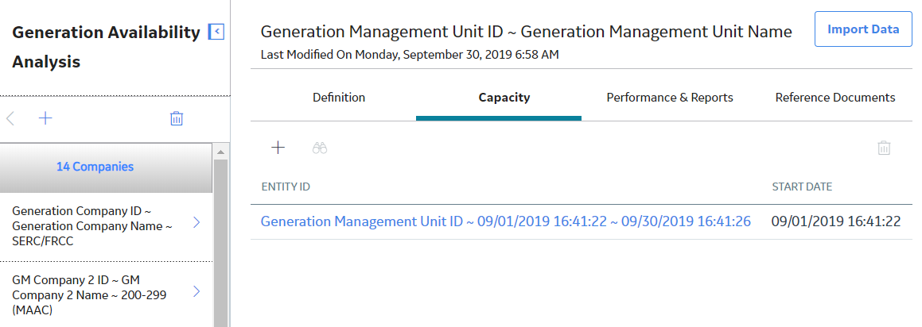The image size is (922, 327).
Task: Expand GM Company 2 chevron
Action: pyautogui.click(x=196, y=291)
